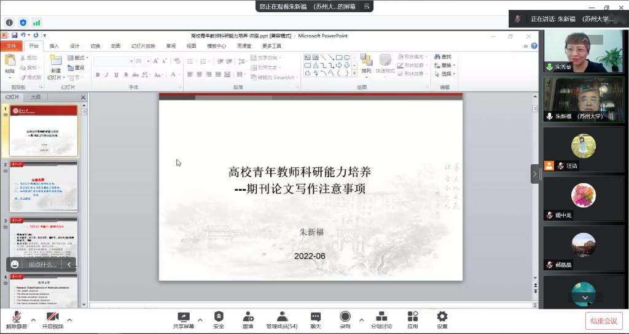Toggle 开启视频 camera on
The height and width of the screenshot is (334, 629).
tap(53, 317)
